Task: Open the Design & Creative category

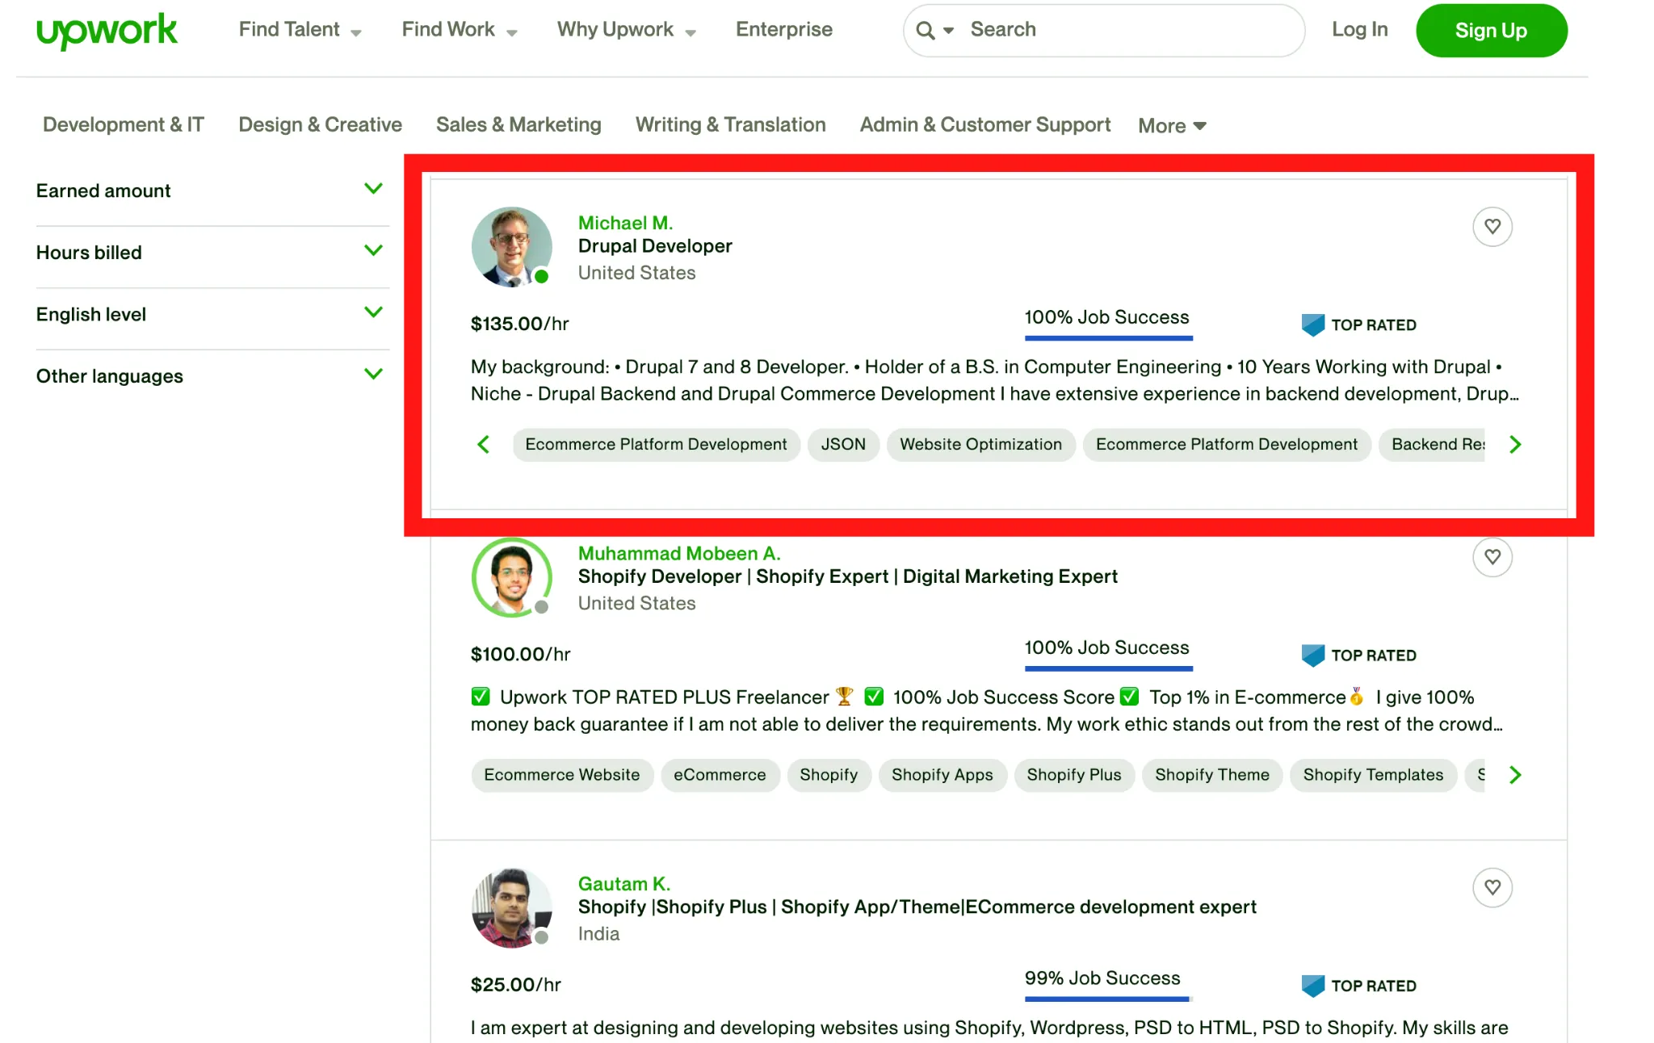Action: point(320,125)
